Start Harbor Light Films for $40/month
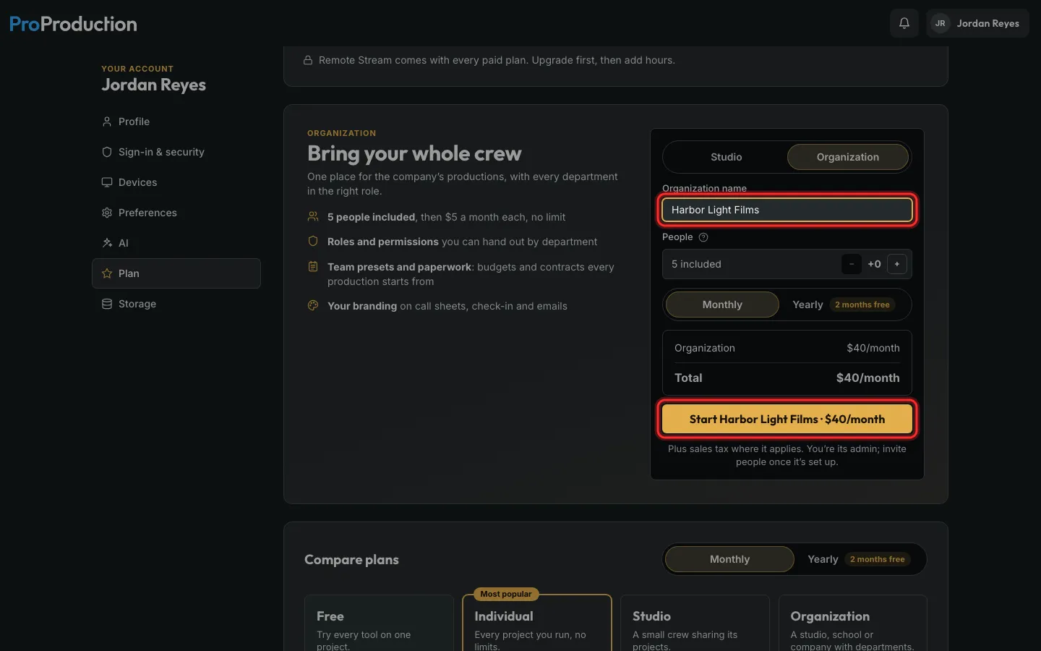Image resolution: width=1041 pixels, height=651 pixels. 787,419
